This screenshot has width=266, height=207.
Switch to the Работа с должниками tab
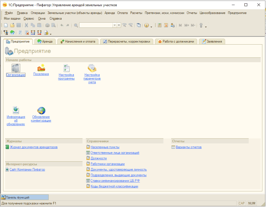pyautogui.click(x=176, y=42)
